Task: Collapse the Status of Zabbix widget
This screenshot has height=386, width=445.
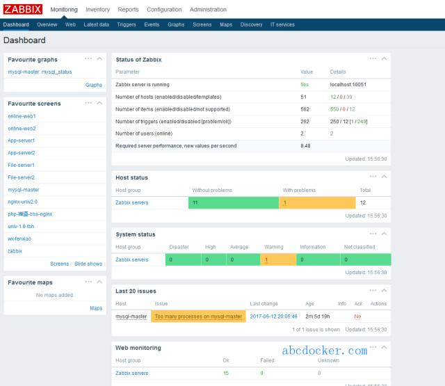Action: [x=384, y=58]
